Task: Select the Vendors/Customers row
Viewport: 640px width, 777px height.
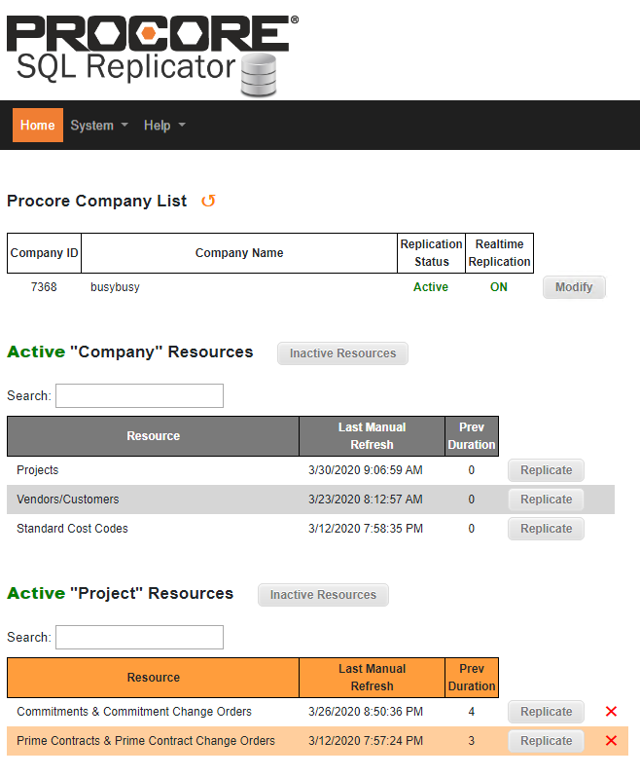Action: (x=68, y=499)
